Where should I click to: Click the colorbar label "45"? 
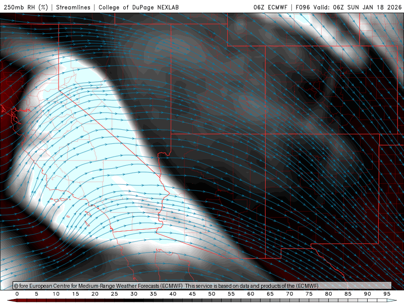[x=192, y=294]
